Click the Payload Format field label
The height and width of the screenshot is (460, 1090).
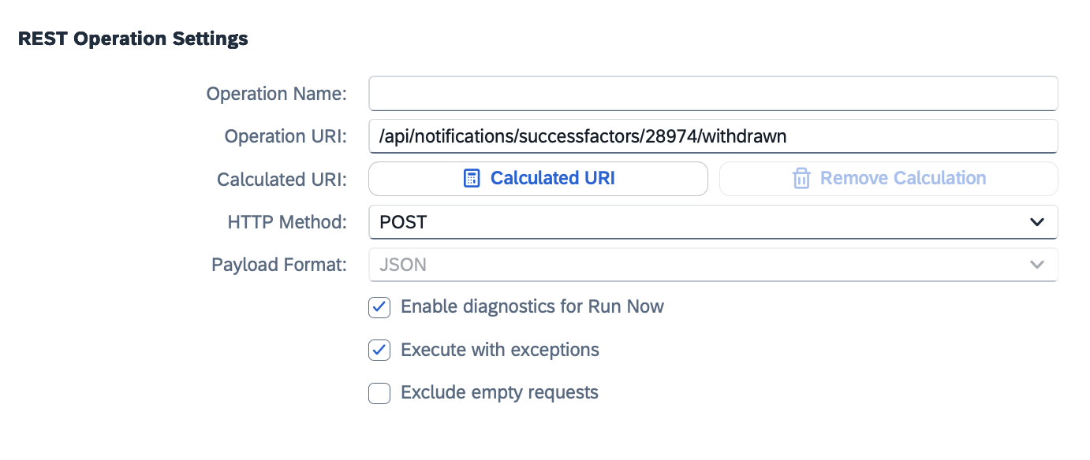tap(279, 265)
